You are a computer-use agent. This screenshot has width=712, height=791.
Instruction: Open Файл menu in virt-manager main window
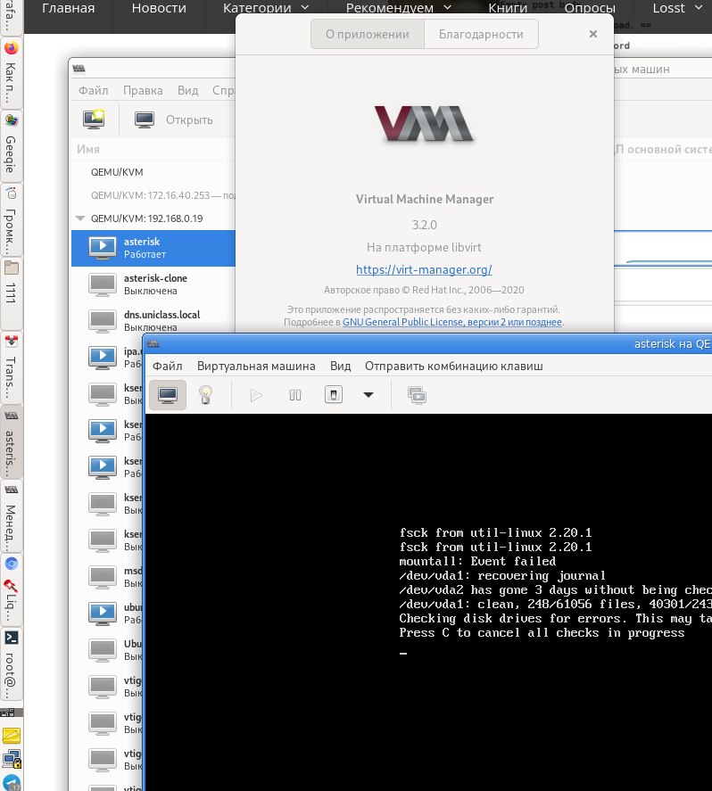[94, 90]
